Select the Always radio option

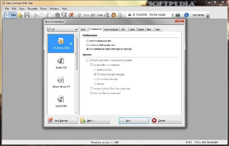[95, 84]
